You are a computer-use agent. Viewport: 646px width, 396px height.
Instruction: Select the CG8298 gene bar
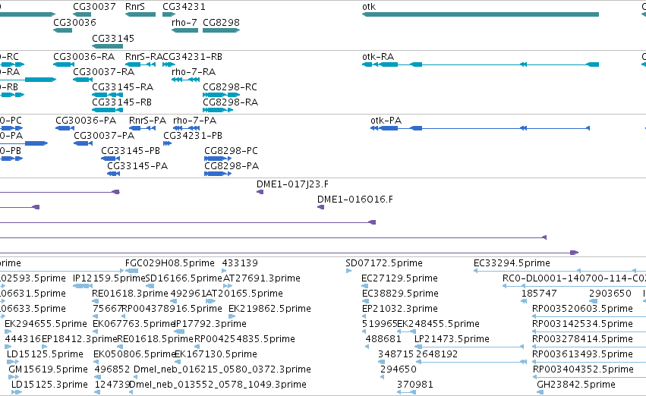(221, 30)
